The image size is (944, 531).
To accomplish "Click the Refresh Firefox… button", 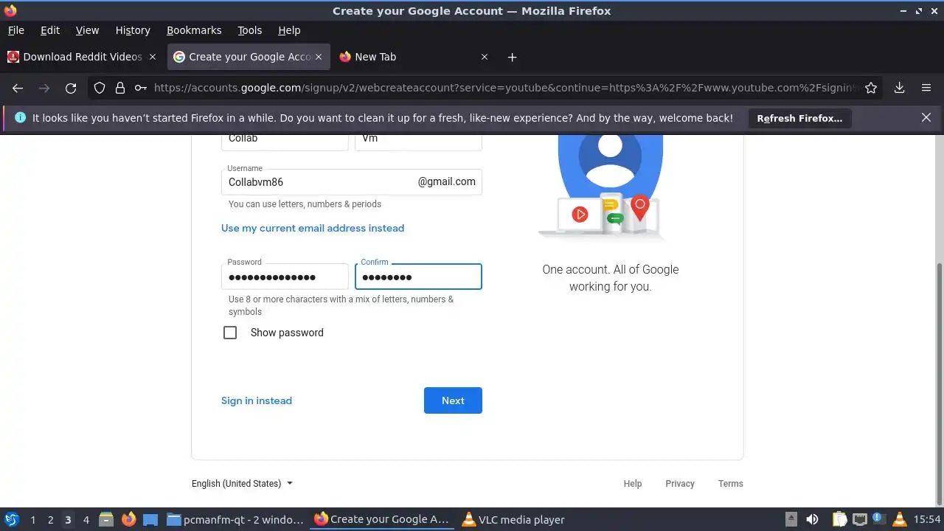I will click(799, 118).
